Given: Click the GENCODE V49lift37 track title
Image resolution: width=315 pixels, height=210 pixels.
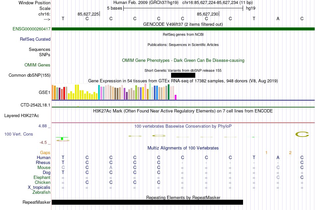Looking at the screenshot, I should pyautogui.click(x=183, y=24).
